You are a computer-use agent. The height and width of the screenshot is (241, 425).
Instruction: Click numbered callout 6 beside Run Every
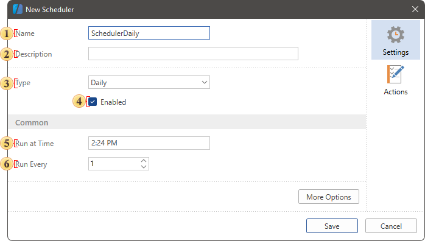6,164
